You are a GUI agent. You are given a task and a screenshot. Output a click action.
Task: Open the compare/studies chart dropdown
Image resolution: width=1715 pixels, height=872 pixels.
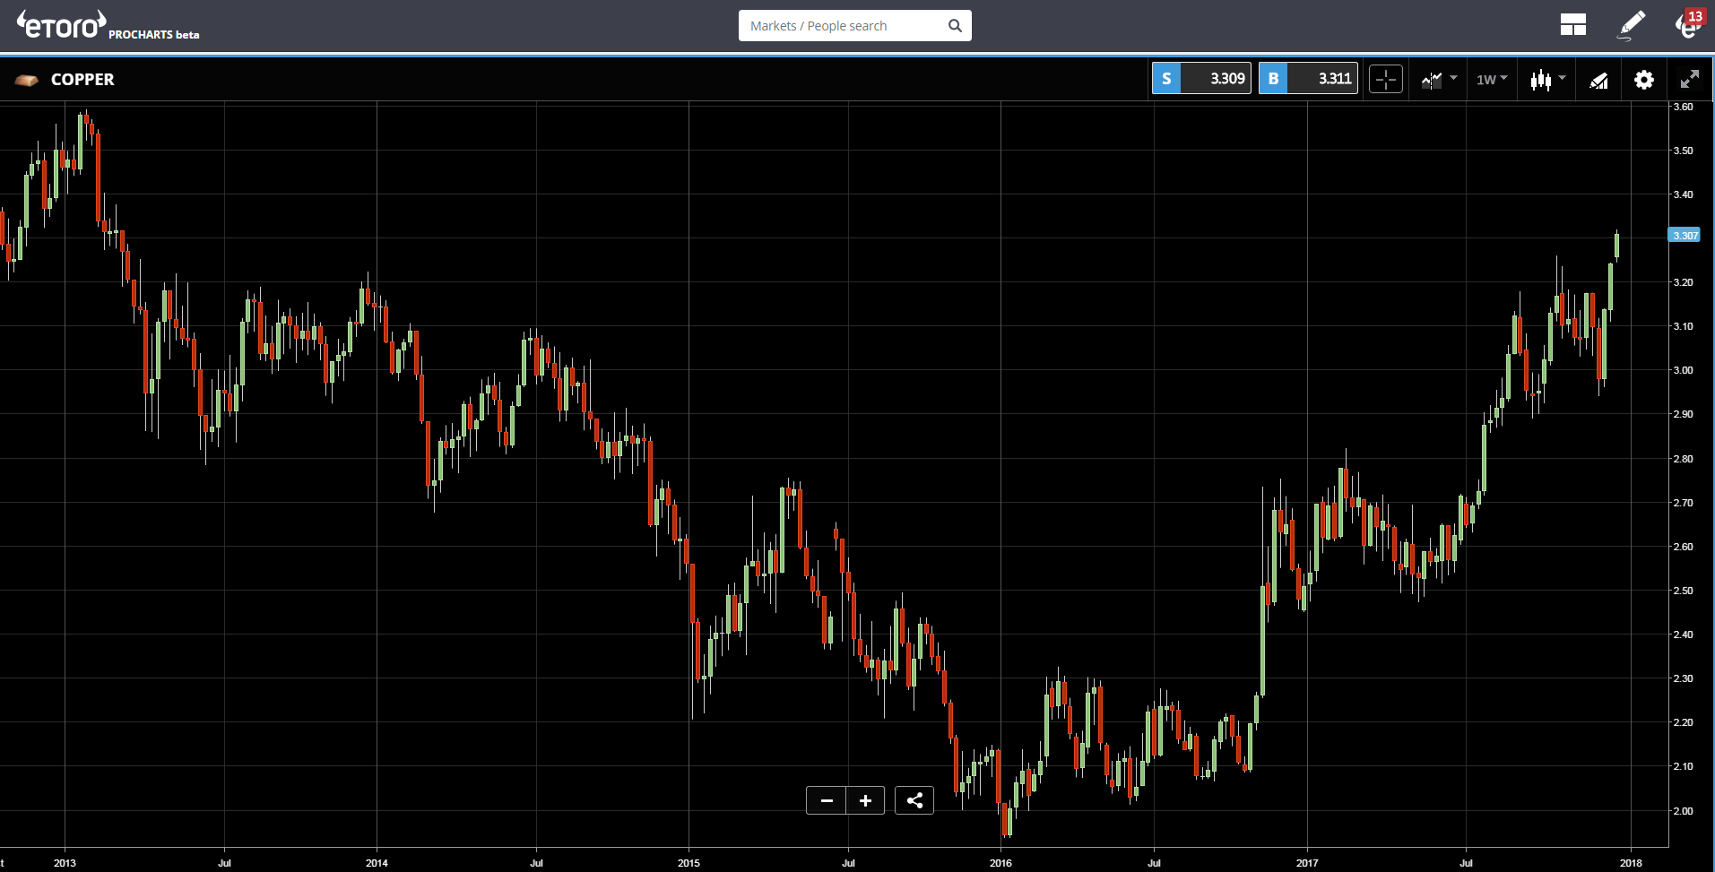click(1439, 80)
